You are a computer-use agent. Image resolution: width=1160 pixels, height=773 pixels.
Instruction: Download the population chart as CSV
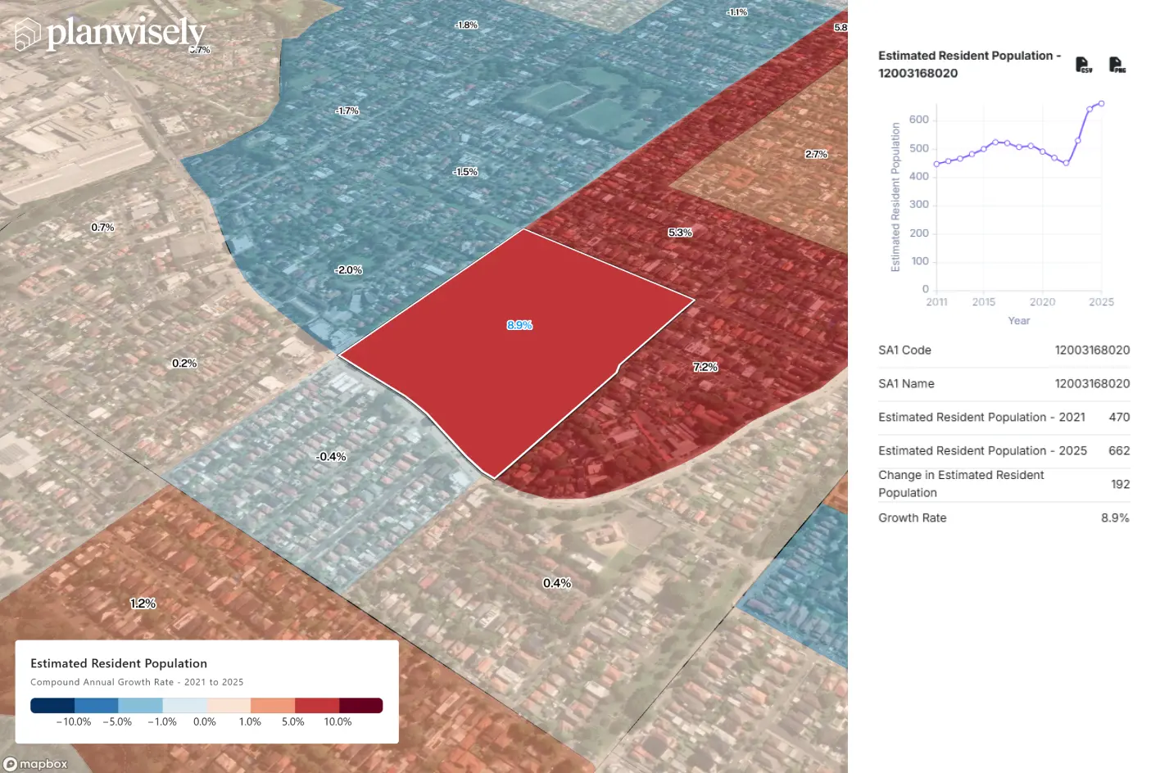[x=1083, y=65]
